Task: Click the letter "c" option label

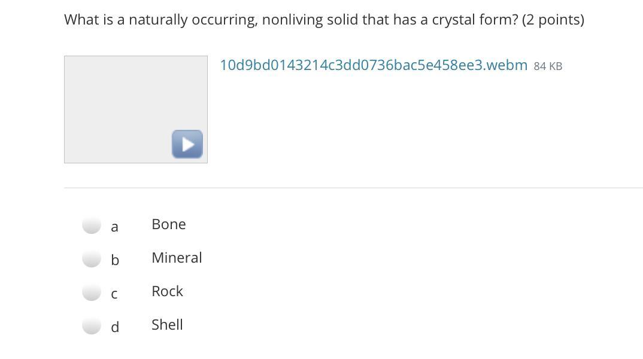Action: pyautogui.click(x=114, y=294)
